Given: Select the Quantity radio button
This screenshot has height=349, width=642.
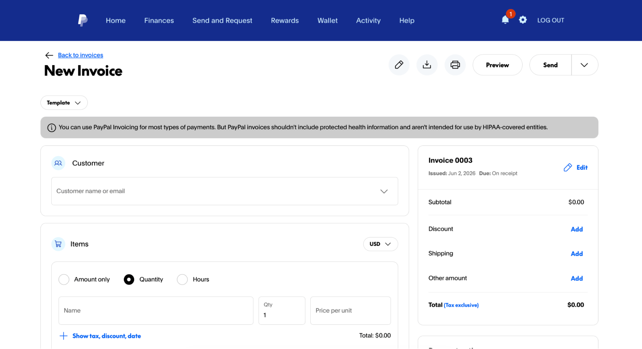Looking at the screenshot, I should [x=129, y=279].
